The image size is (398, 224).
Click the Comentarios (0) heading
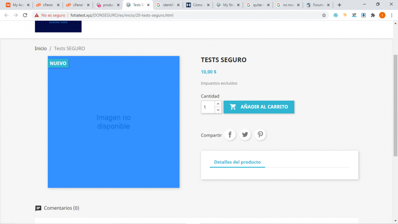(61, 208)
